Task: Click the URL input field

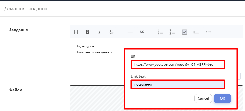Action: click(178, 64)
